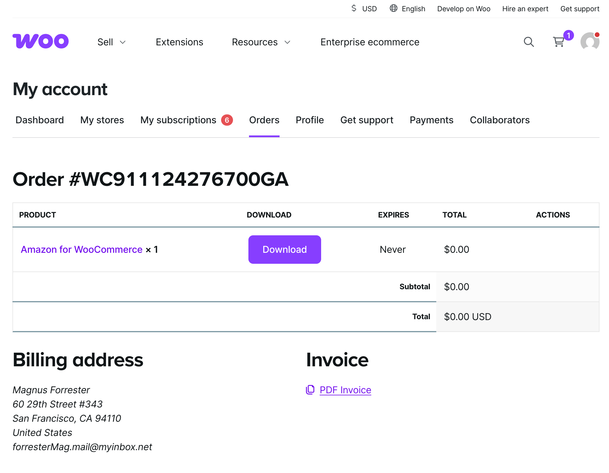Open the My subscriptions tab
The height and width of the screenshot is (473, 609).
178,120
